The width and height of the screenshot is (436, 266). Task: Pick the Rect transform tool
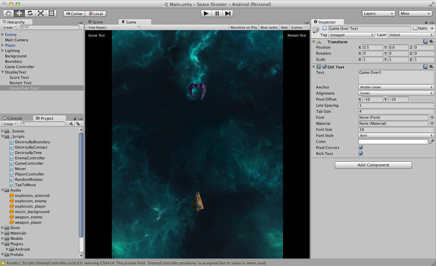[x=51, y=13]
